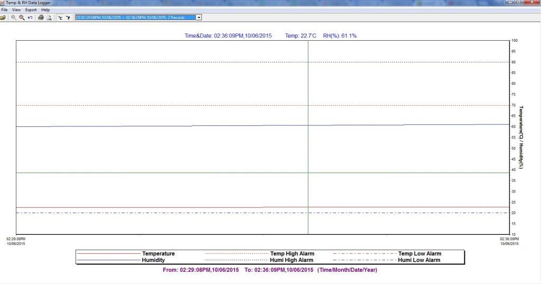Open the View menu
The height and width of the screenshot is (284, 541).
click(x=16, y=10)
